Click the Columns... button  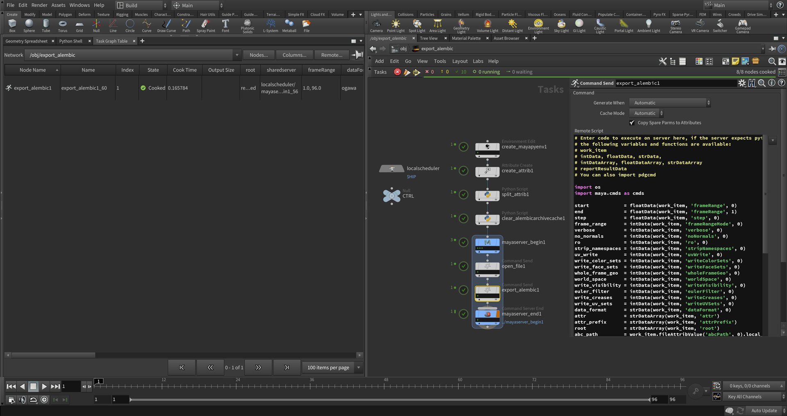pos(294,55)
